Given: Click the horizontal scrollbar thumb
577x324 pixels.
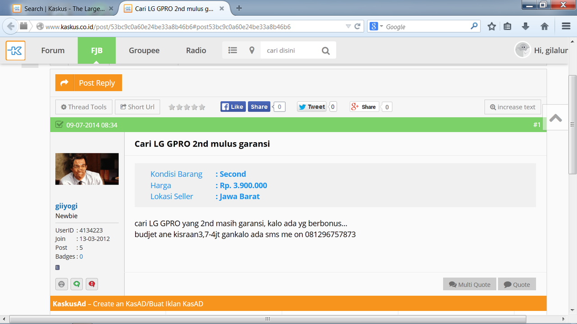Looking at the screenshot, I should pyautogui.click(x=268, y=319).
